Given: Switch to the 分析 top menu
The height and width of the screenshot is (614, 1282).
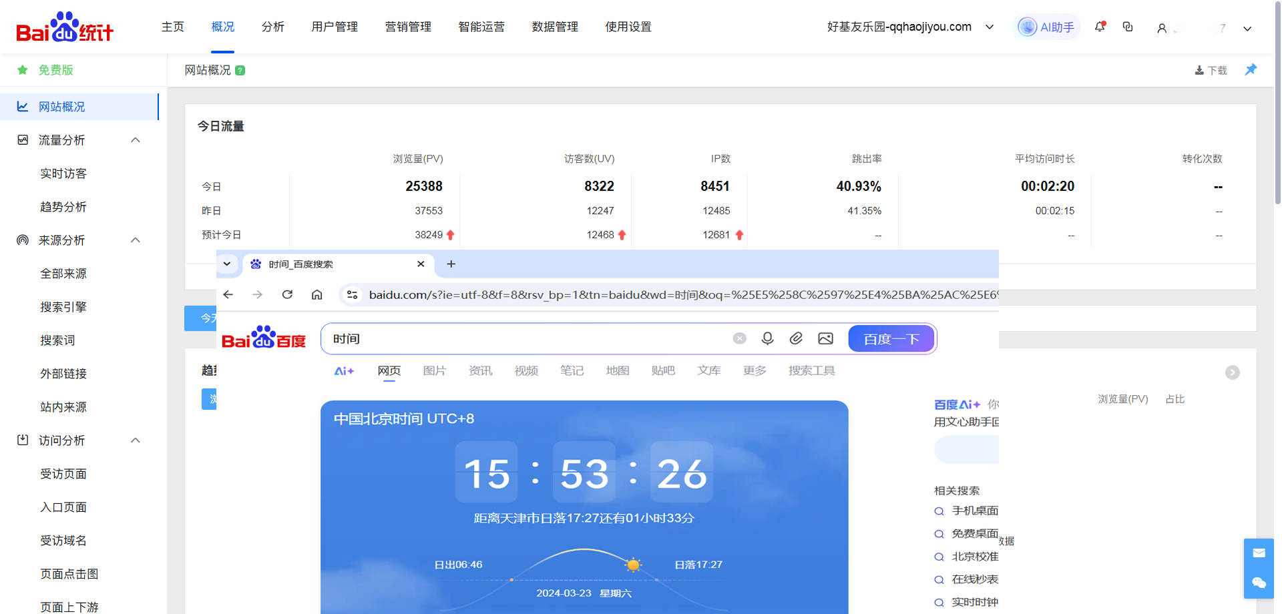Looking at the screenshot, I should tap(272, 27).
